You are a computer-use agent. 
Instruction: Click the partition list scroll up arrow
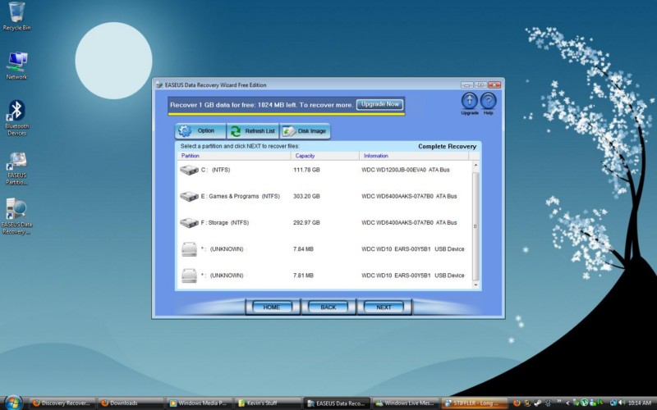tap(476, 166)
